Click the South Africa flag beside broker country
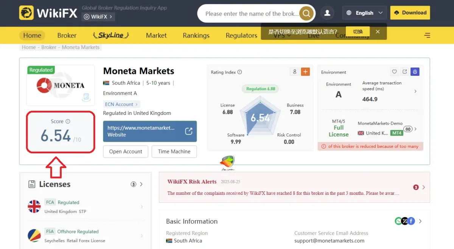Image resolution: width=454 pixels, height=249 pixels. click(106, 83)
